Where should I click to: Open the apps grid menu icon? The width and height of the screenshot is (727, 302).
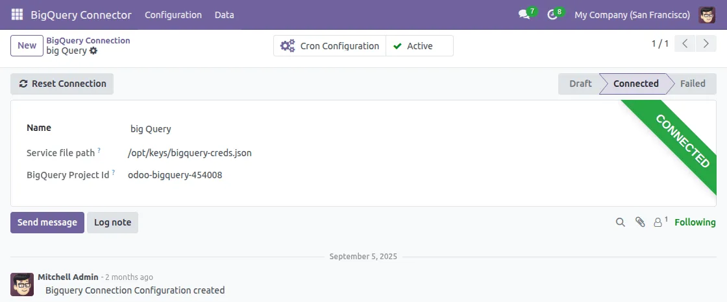pos(17,14)
